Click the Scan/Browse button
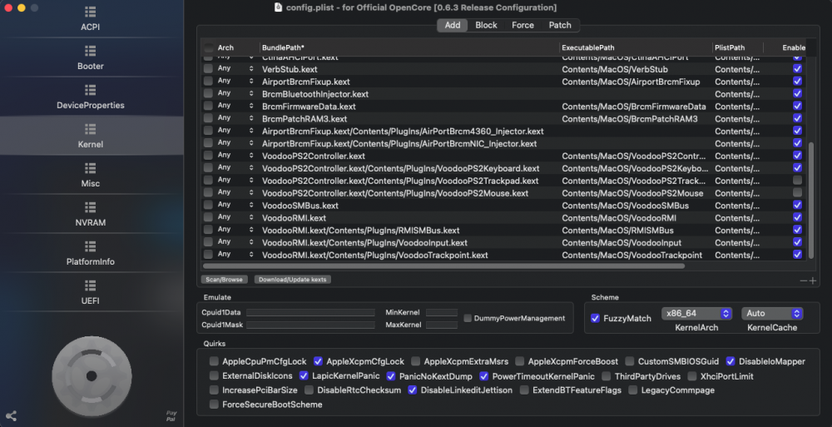This screenshot has width=832, height=427. [x=224, y=280]
